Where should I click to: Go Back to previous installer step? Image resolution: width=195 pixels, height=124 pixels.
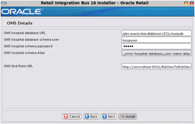91,117
